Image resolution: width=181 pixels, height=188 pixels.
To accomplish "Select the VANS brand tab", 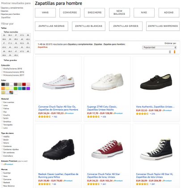I will [45, 13].
